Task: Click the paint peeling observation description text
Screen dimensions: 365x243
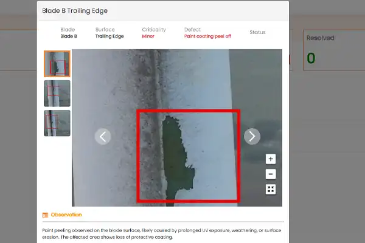Action: 162,234
